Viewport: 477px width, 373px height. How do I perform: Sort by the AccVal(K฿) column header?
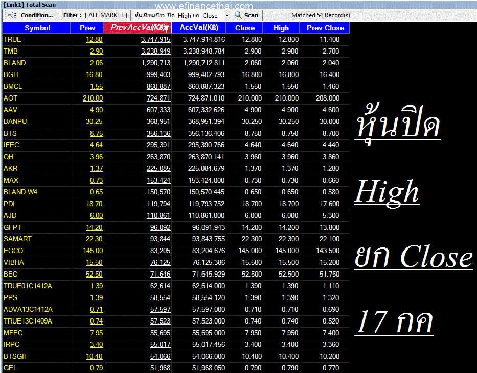click(x=199, y=28)
